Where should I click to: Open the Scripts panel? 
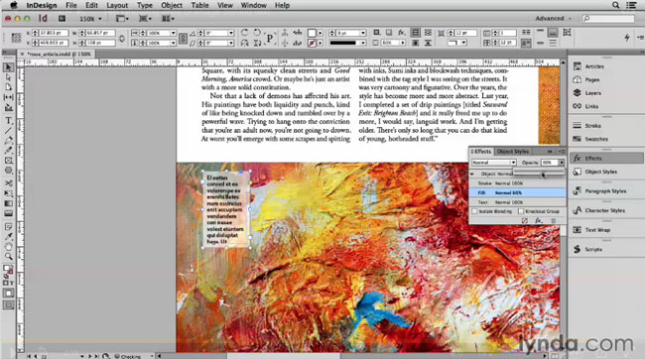tap(593, 249)
